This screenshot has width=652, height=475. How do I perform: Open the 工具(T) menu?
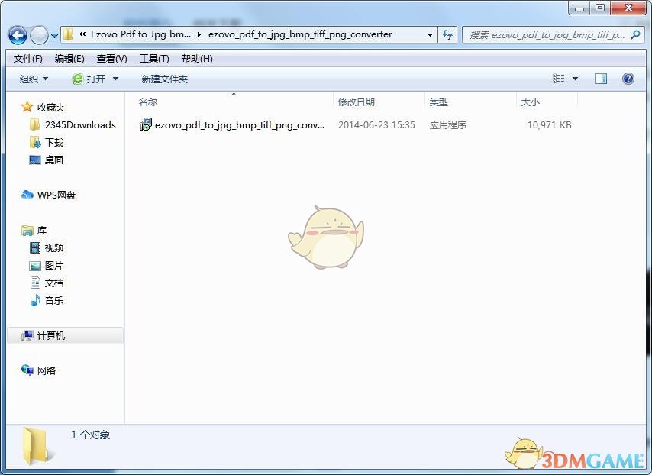154,59
